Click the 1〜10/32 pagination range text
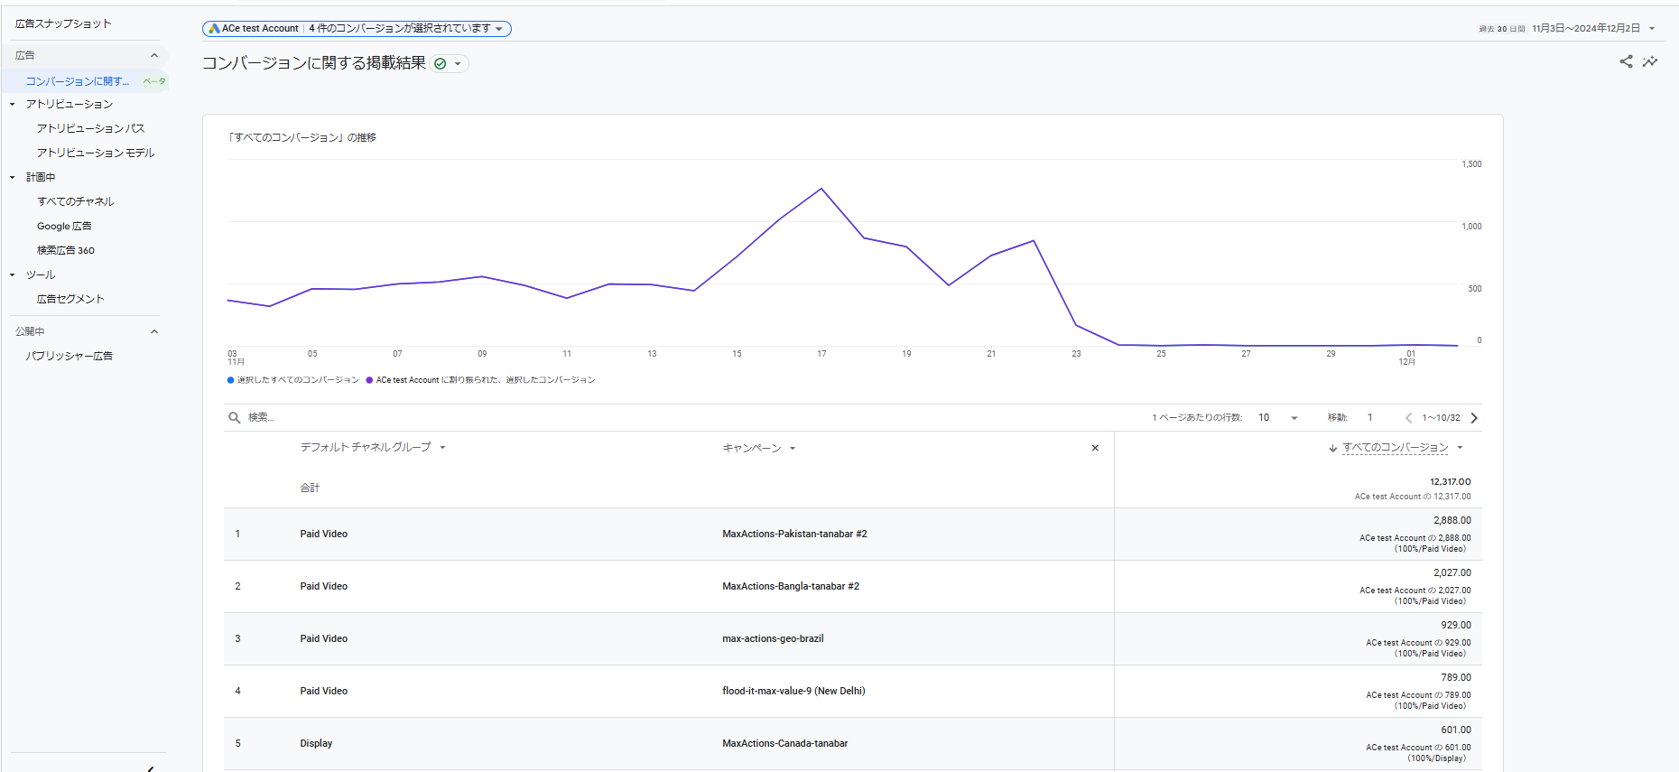The width and height of the screenshot is (1679, 772). coord(1441,417)
